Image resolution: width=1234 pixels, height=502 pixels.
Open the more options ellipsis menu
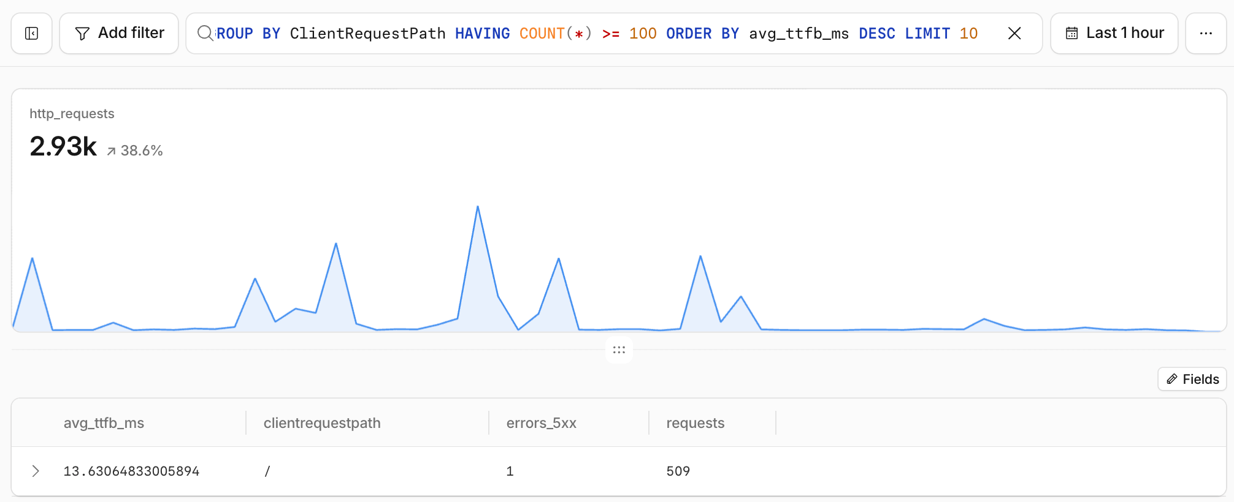click(x=1206, y=34)
